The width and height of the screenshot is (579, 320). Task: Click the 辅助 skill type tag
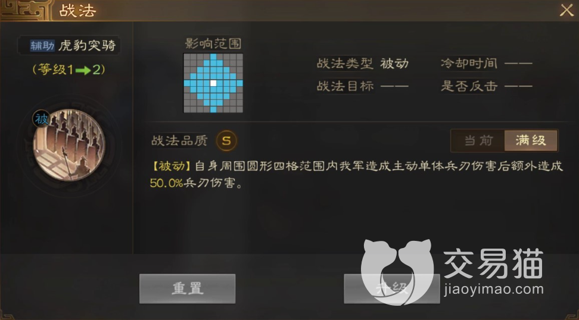pos(42,45)
